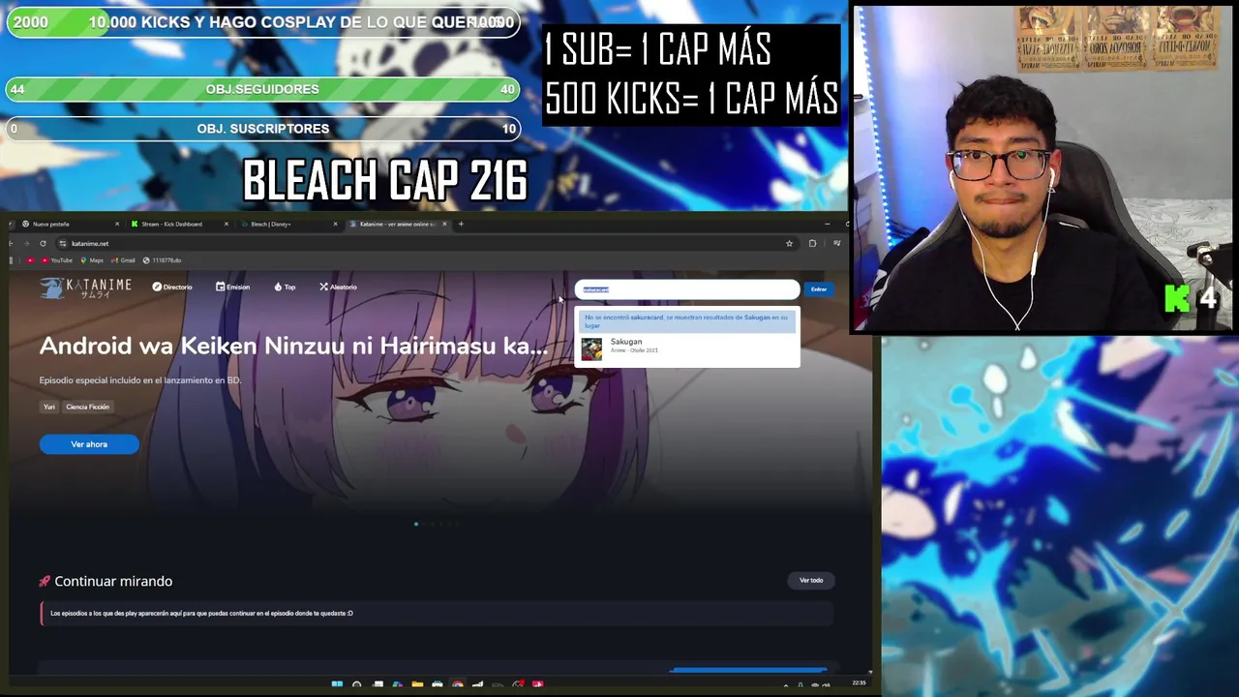The image size is (1239, 697).
Task: Click the Ver ahora button
Action: 89,444
